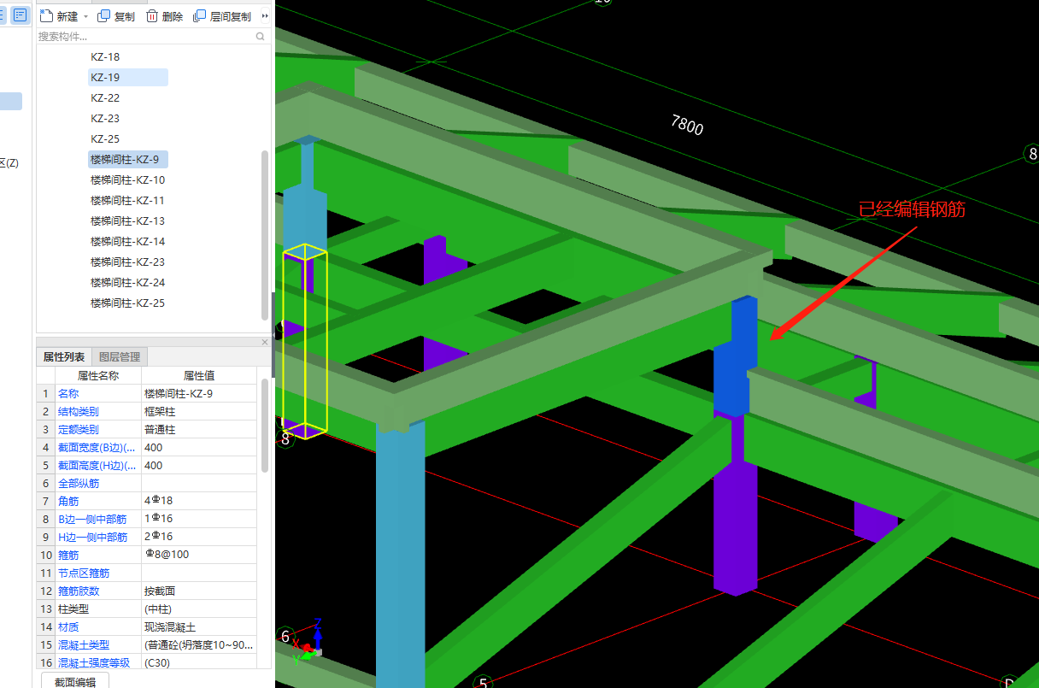Click the 新建 new component icon
Image resolution: width=1039 pixels, height=688 pixels.
(46, 16)
